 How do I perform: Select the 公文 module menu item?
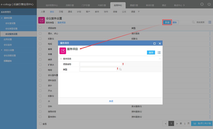(x=124, y=12)
